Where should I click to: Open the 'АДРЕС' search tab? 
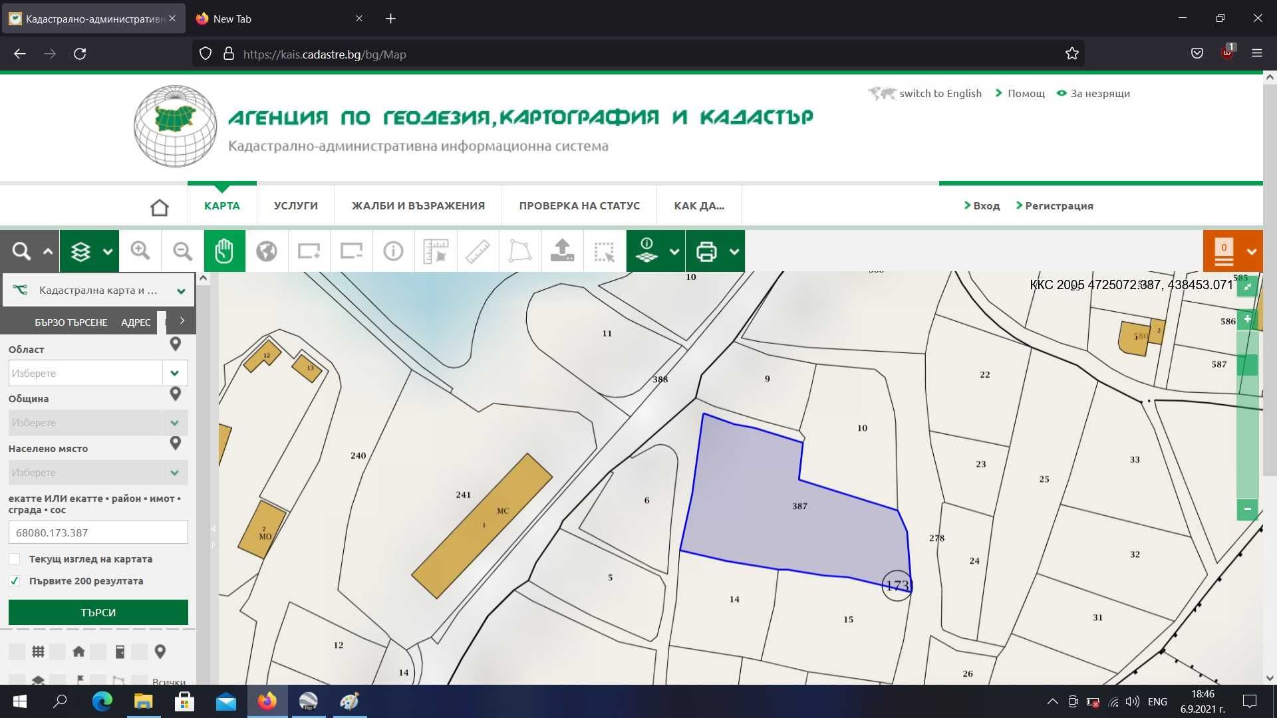coord(136,322)
